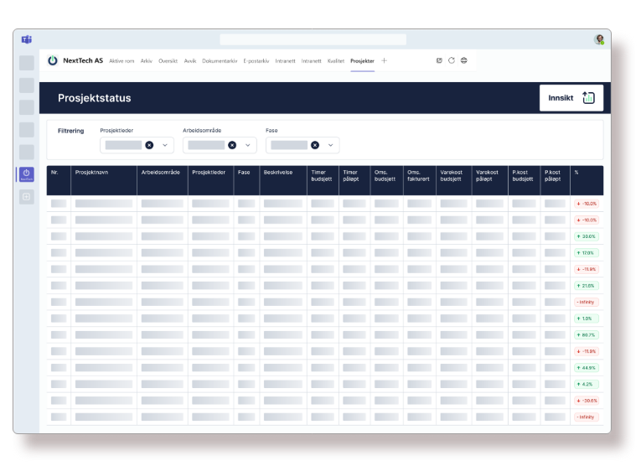Click the globe icon to open in browser
641x466 pixels.
(464, 60)
